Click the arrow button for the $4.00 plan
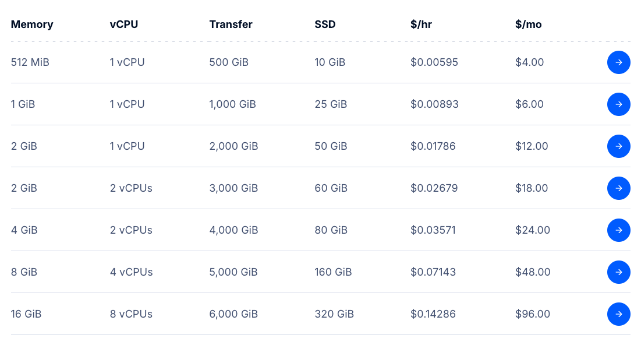The width and height of the screenshot is (641, 345). [x=618, y=62]
